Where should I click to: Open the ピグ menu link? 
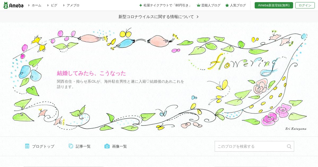tap(54, 5)
